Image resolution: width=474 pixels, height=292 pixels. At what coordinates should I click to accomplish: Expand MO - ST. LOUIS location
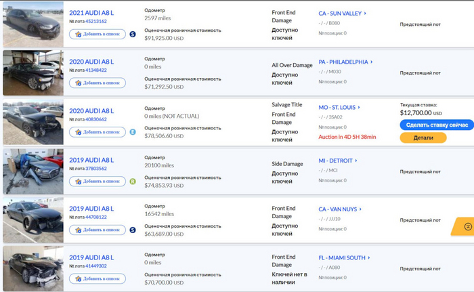(339, 107)
